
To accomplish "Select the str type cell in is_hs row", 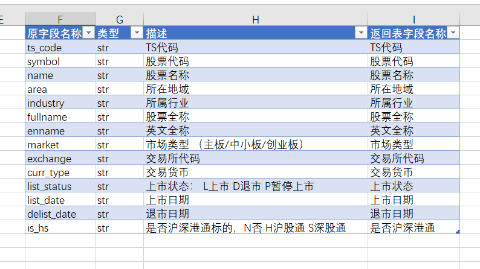I will point(119,228).
